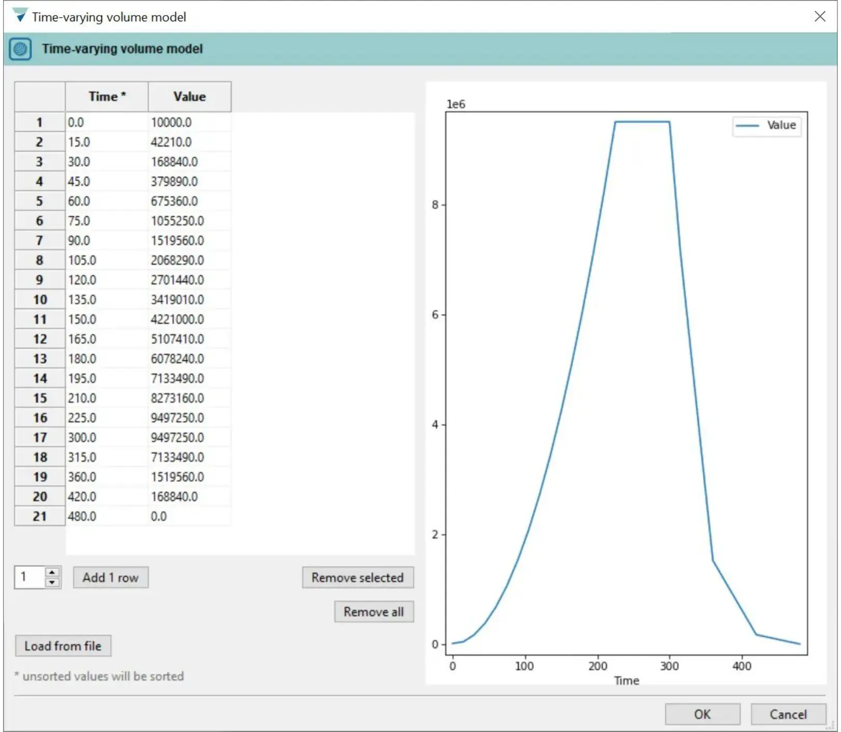The width and height of the screenshot is (841, 732).
Task: Select value cell 168840.0 in row 20
Action: [x=189, y=497]
